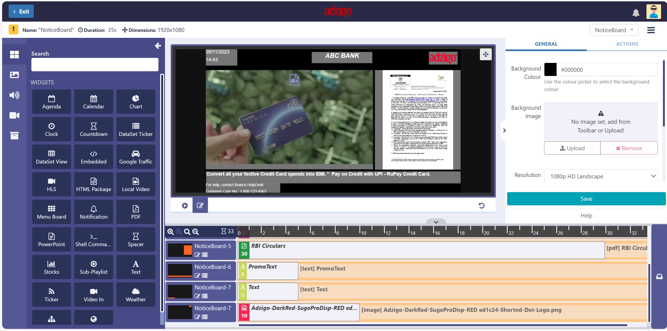
Task: Add the Google Traffic widget
Action: coord(136,157)
